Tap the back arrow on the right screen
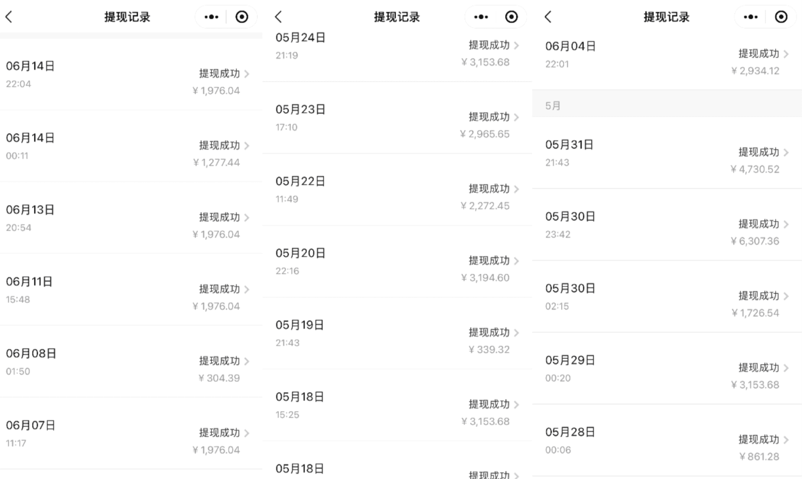Screen dimensions: 802x479 click(548, 16)
